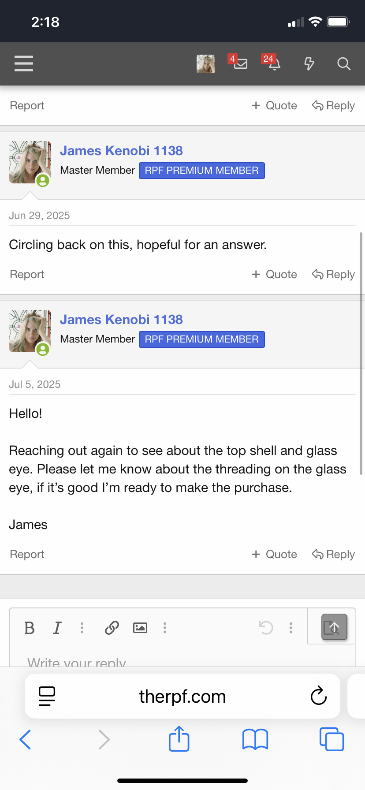Expand more insert options after image icon
365x790 pixels.
point(165,628)
